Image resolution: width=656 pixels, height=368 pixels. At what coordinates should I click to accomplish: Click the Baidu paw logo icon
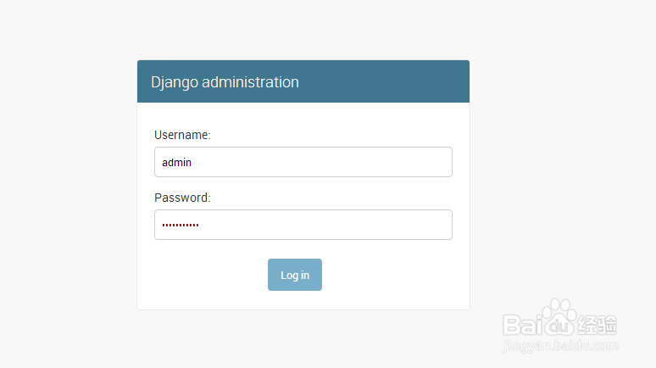coord(559,314)
